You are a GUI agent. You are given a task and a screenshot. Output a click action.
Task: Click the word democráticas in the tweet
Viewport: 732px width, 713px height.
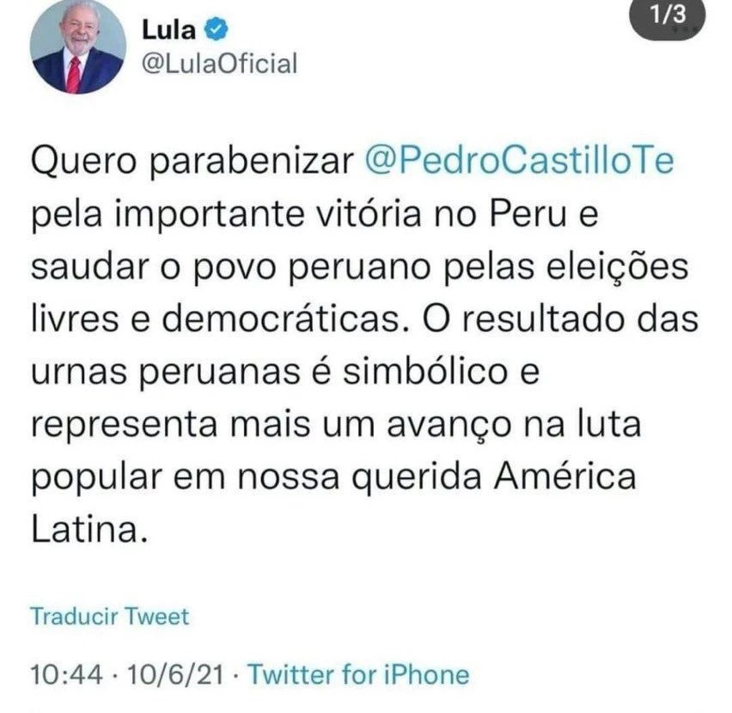pos(285,319)
